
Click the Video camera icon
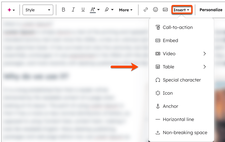click(x=158, y=53)
